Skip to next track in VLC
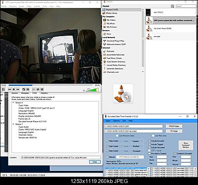 click(18, 90)
